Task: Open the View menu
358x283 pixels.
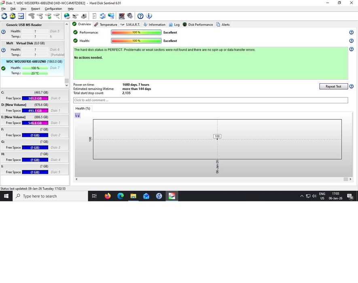Action: [x=23, y=8]
